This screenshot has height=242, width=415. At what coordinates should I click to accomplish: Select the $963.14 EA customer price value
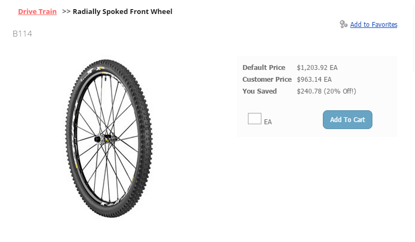click(x=314, y=80)
